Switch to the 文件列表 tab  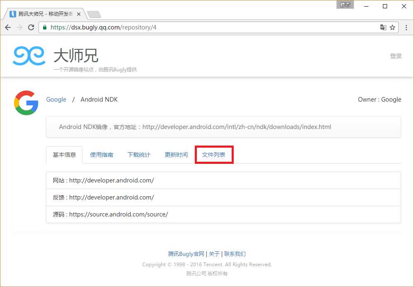pyautogui.click(x=213, y=155)
